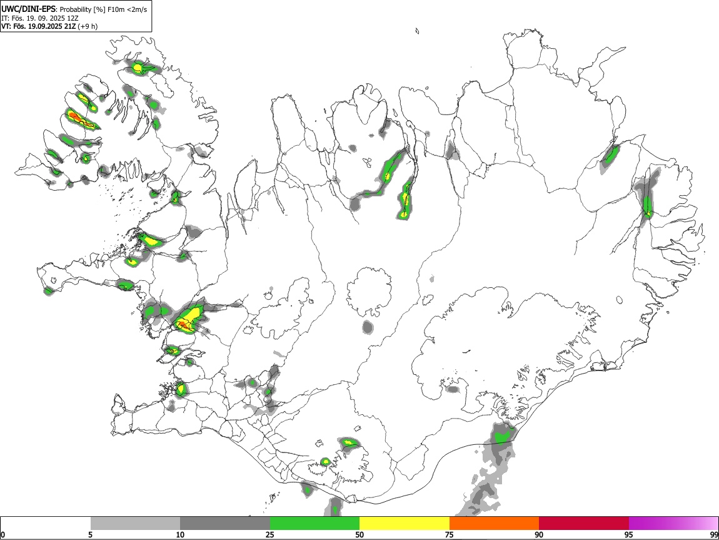Click the '0' legend label
This screenshot has height=540, width=719.
3,534
